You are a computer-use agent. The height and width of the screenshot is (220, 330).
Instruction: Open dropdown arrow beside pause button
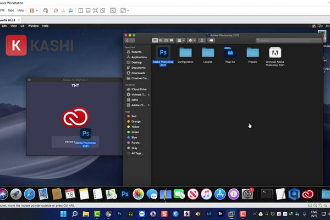tap(37, 10)
